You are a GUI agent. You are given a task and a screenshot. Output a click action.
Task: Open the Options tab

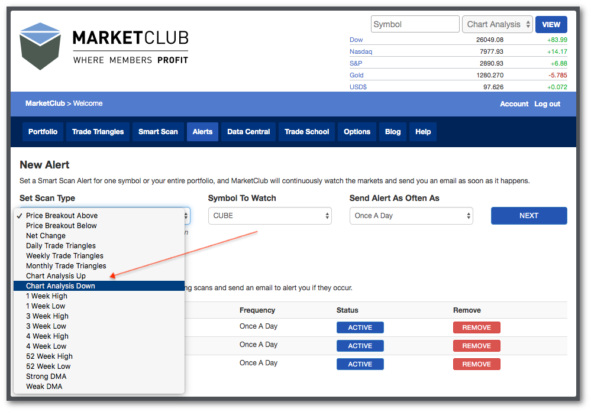(357, 132)
